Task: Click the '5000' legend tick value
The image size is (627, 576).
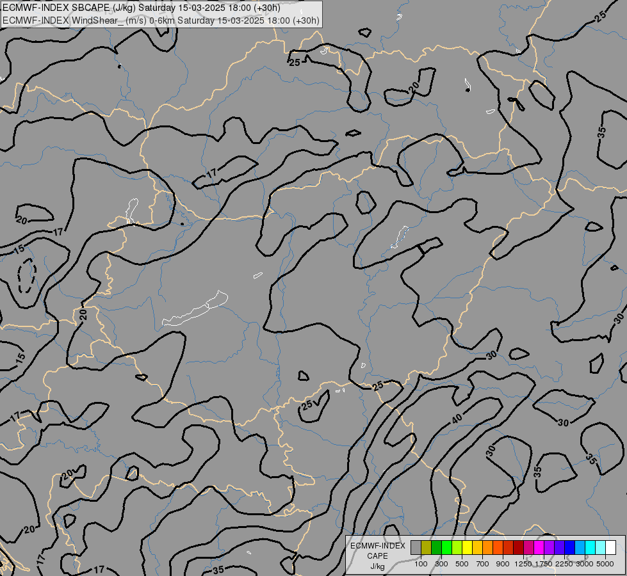Action: (605, 564)
